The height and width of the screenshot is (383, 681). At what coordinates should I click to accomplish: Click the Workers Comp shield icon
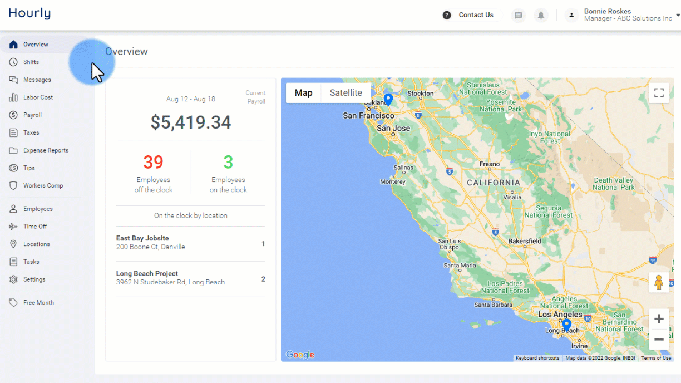pyautogui.click(x=13, y=185)
